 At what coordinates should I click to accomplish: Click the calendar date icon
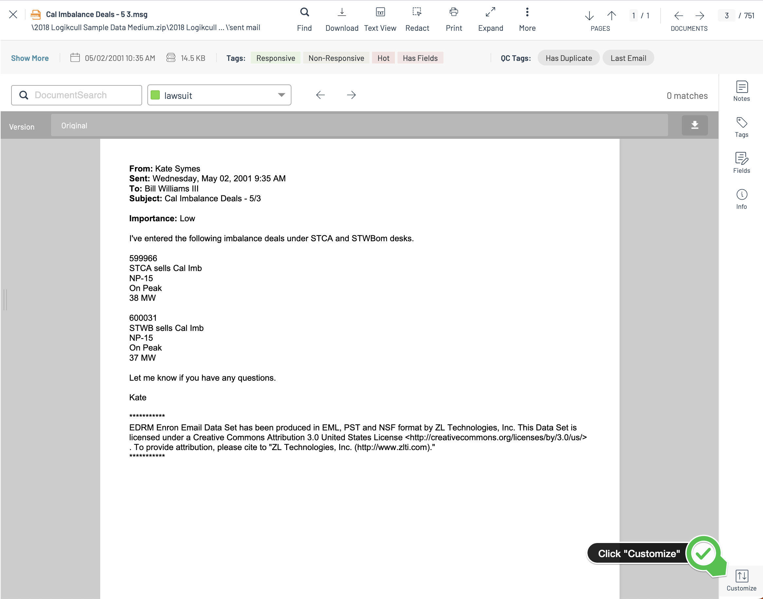coord(75,58)
